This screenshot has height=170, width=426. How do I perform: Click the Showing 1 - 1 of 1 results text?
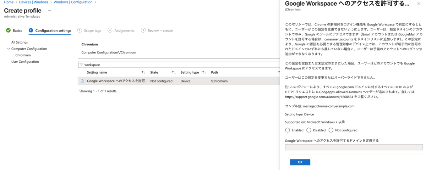[98, 91]
